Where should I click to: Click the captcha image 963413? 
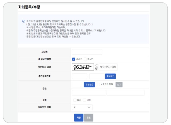tap(83, 67)
